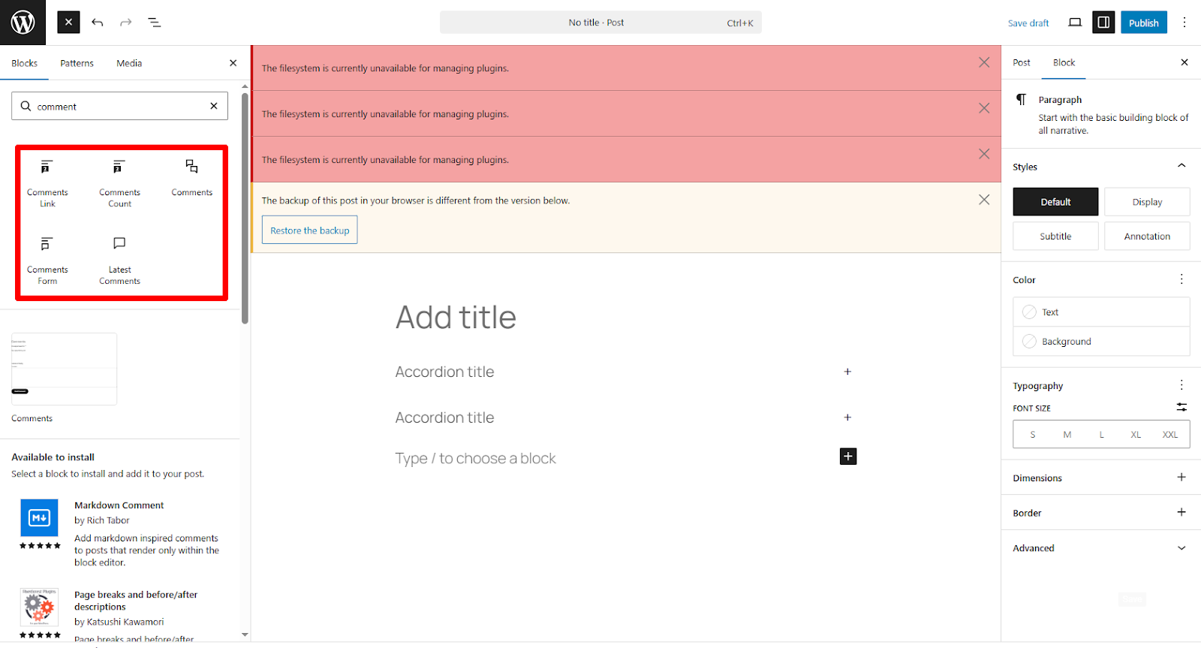Expand the Advanced section

pos(1181,548)
